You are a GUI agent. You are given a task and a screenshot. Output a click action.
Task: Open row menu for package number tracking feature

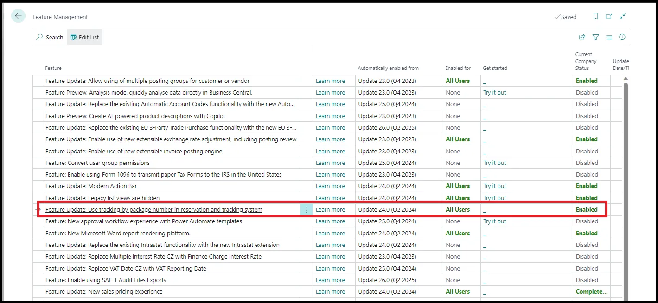coord(307,210)
